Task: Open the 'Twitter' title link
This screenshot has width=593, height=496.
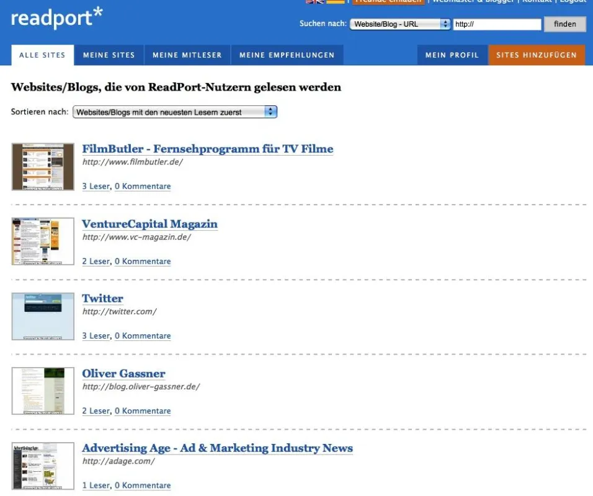Action: pos(102,298)
